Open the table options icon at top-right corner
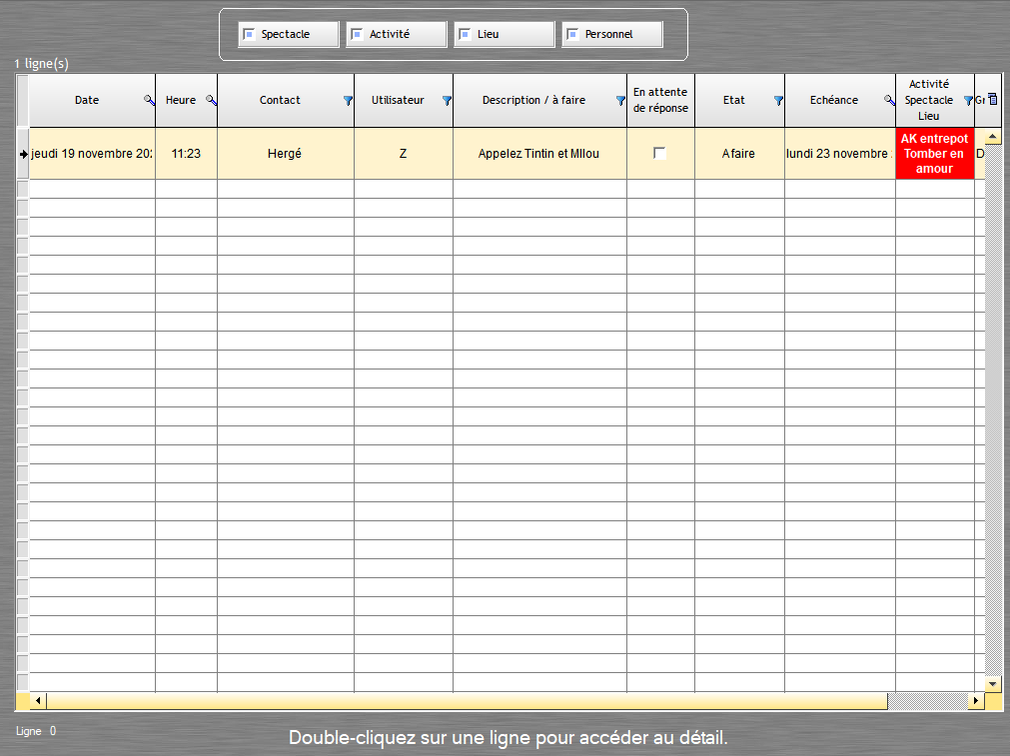 tap(993, 99)
